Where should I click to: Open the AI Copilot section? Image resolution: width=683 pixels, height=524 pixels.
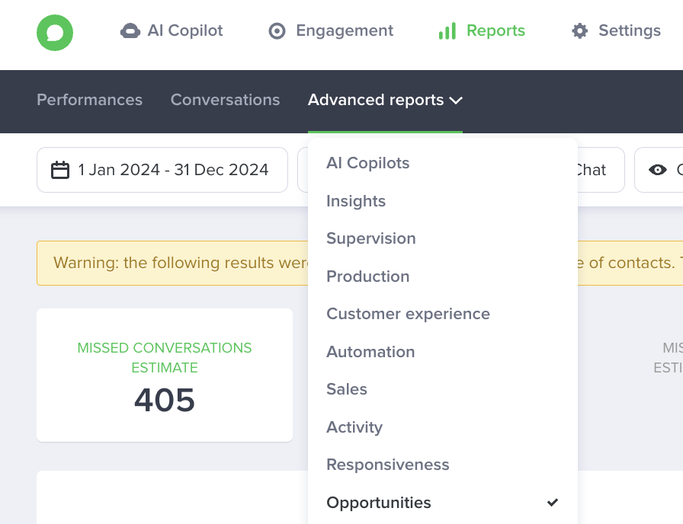pos(172,31)
